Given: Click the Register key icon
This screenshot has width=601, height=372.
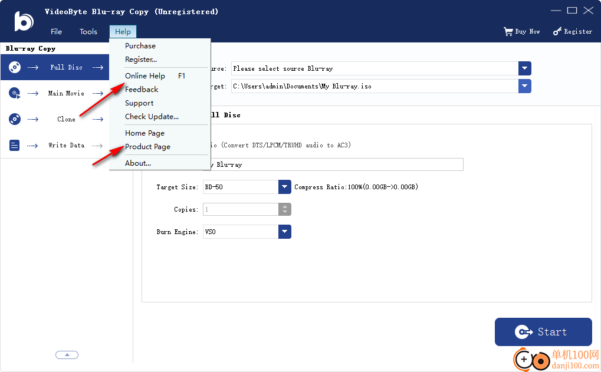Looking at the screenshot, I should (x=557, y=31).
